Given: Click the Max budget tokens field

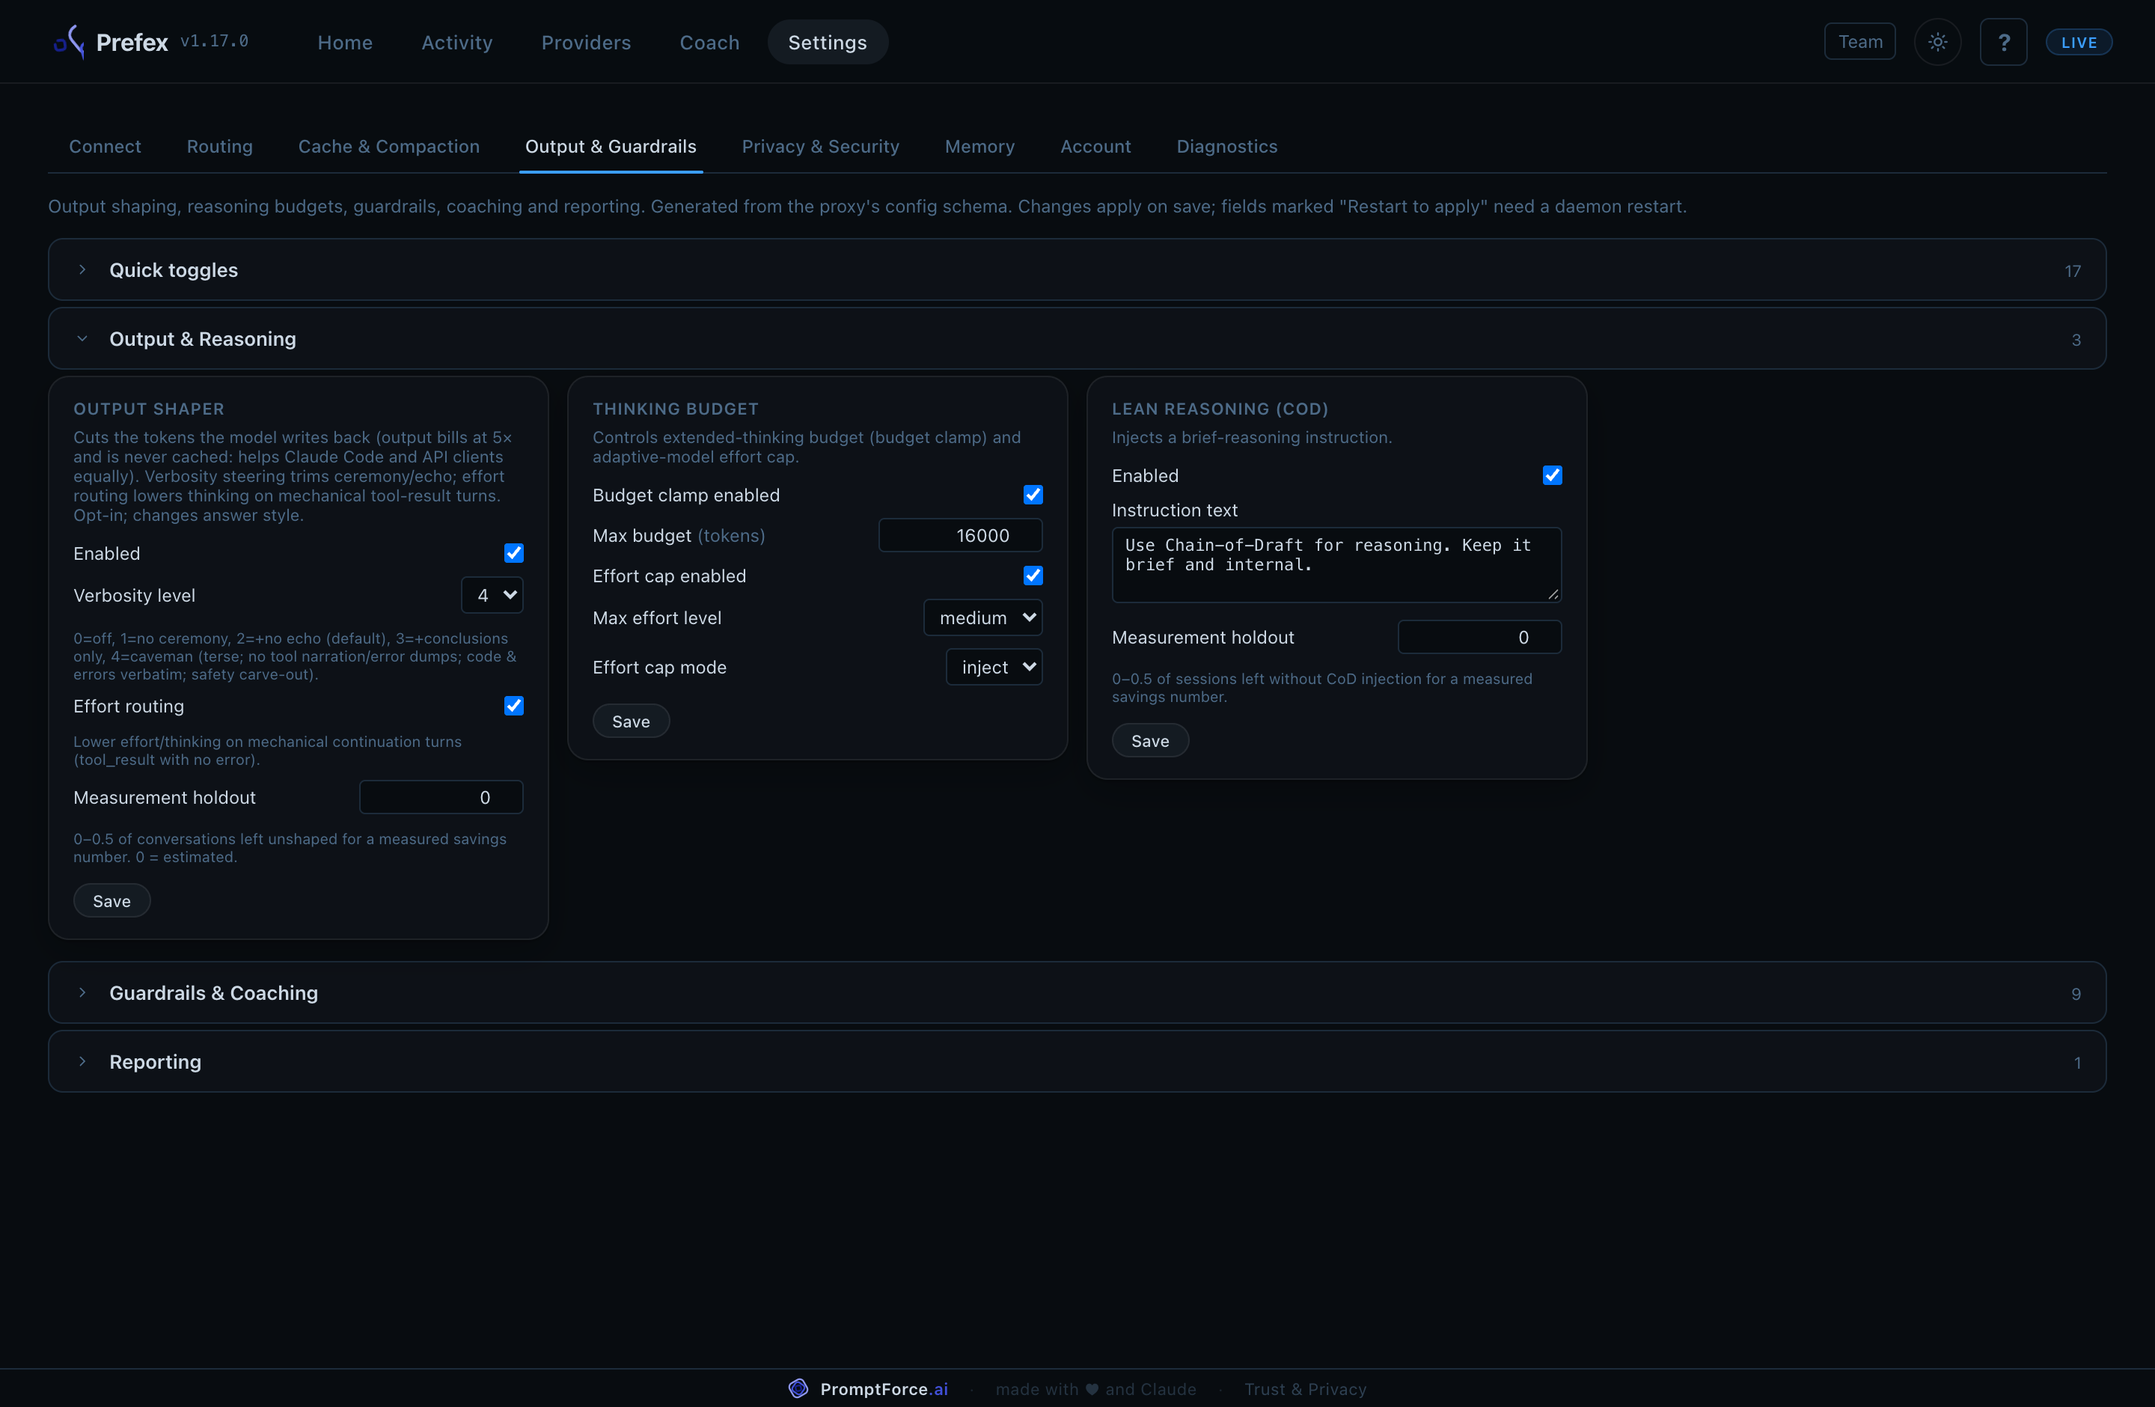Looking at the screenshot, I should point(961,535).
